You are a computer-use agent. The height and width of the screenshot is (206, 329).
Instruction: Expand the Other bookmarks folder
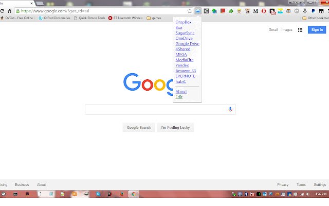coord(316,18)
